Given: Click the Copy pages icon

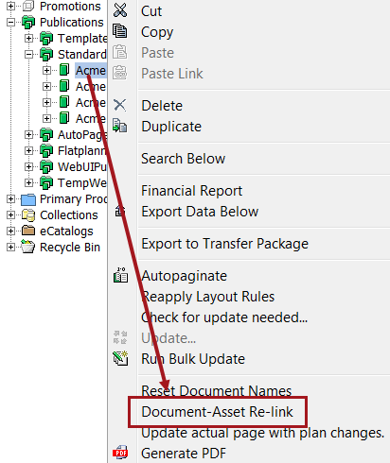Looking at the screenshot, I should [120, 31].
